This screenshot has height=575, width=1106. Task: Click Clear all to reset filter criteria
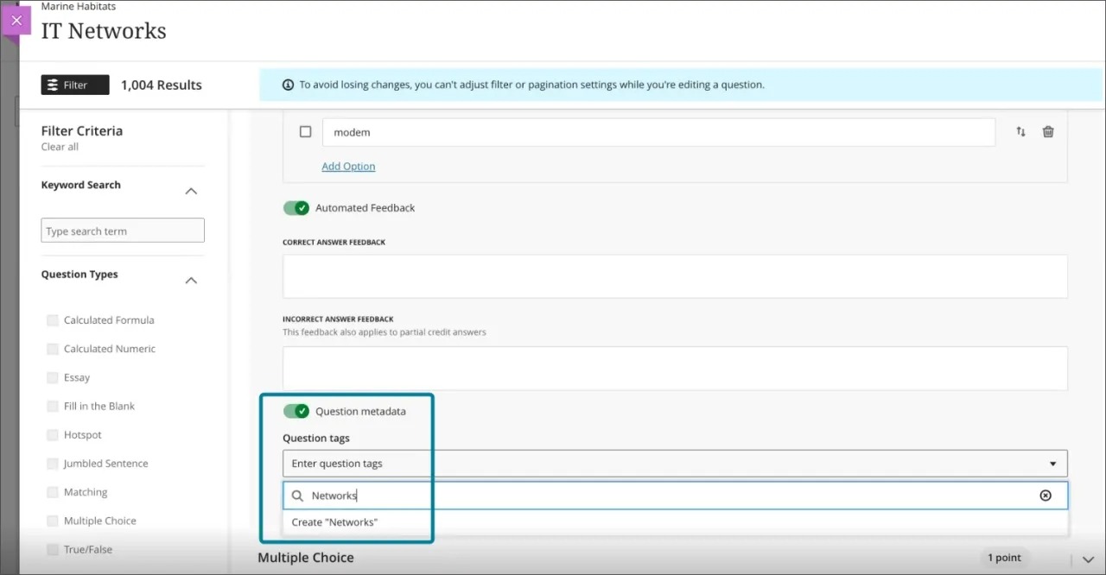tap(59, 146)
